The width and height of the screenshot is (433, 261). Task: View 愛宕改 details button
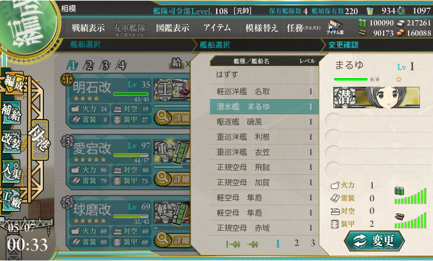click(x=172, y=179)
